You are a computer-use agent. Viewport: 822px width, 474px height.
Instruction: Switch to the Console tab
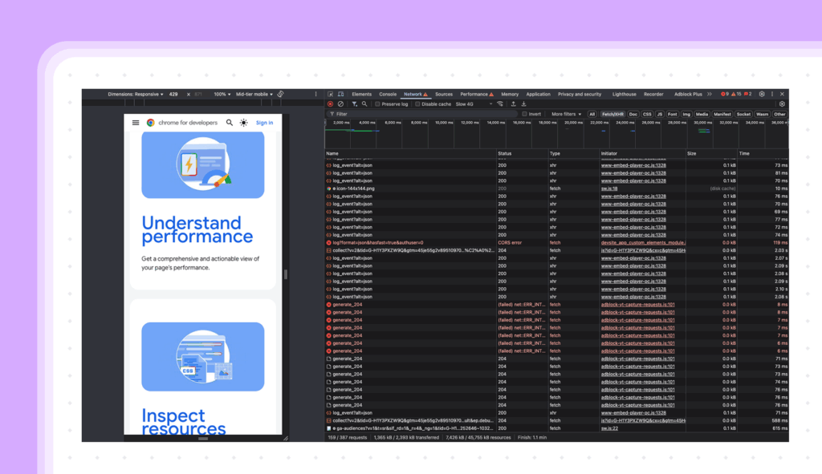click(389, 94)
